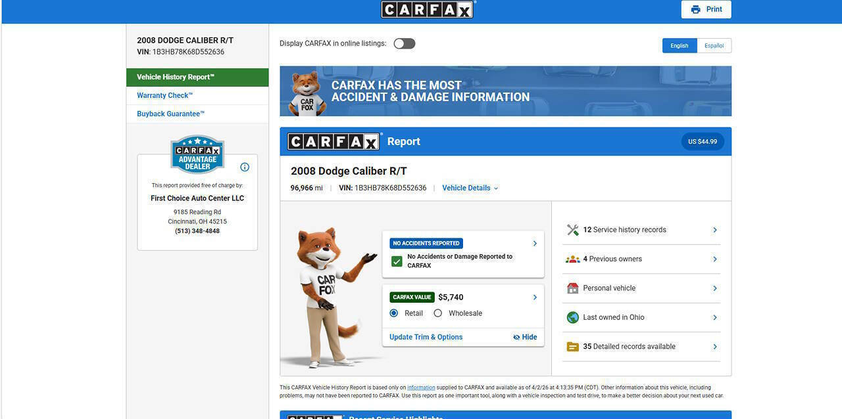This screenshot has width=842, height=419.
Task: Select the Wholesale radio button
Action: [x=438, y=313]
